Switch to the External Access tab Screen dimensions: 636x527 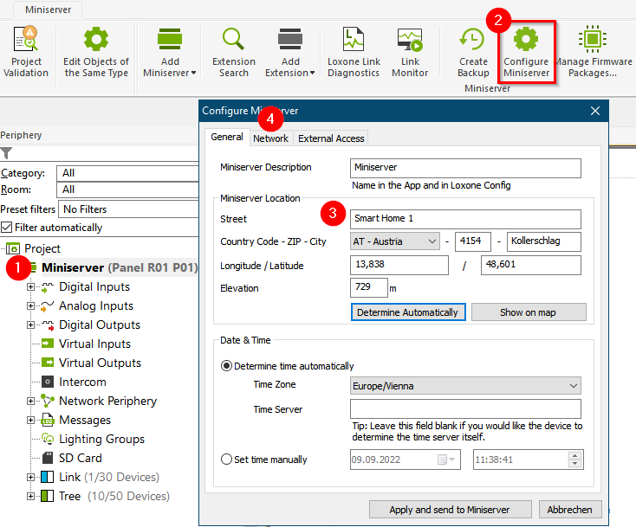(x=332, y=138)
